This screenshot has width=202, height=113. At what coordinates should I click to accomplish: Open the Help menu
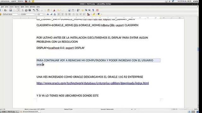pos(38,7)
